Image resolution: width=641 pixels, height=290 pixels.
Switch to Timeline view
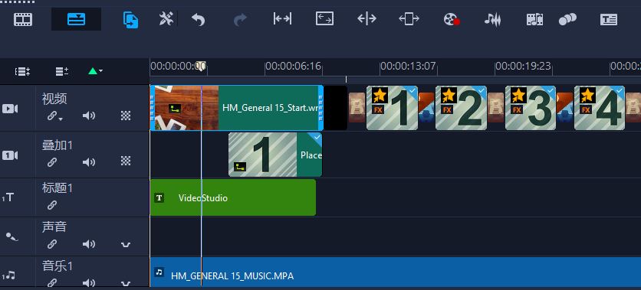coord(76,19)
